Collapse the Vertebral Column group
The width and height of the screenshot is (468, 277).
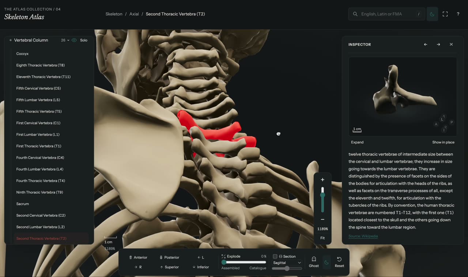tap(31, 40)
